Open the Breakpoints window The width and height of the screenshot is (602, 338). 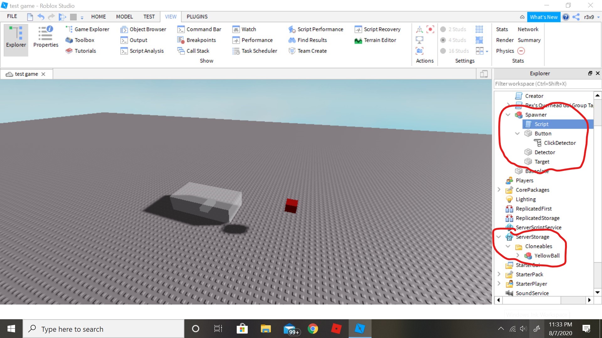click(197, 40)
